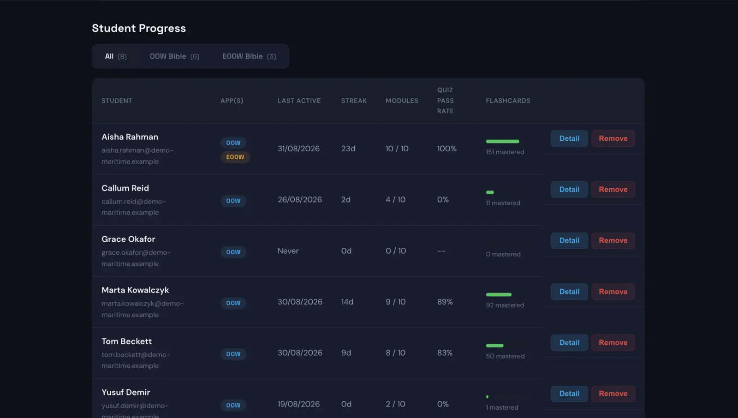
Task: Select student name Grace Okafor
Action: pos(128,239)
